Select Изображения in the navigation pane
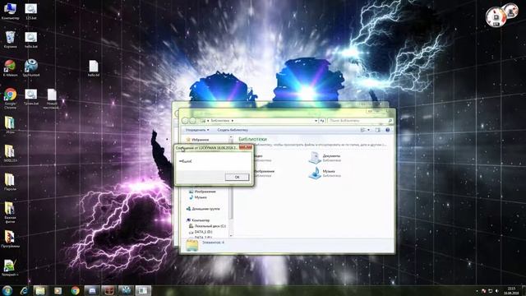The image size is (526, 296). pos(203,192)
